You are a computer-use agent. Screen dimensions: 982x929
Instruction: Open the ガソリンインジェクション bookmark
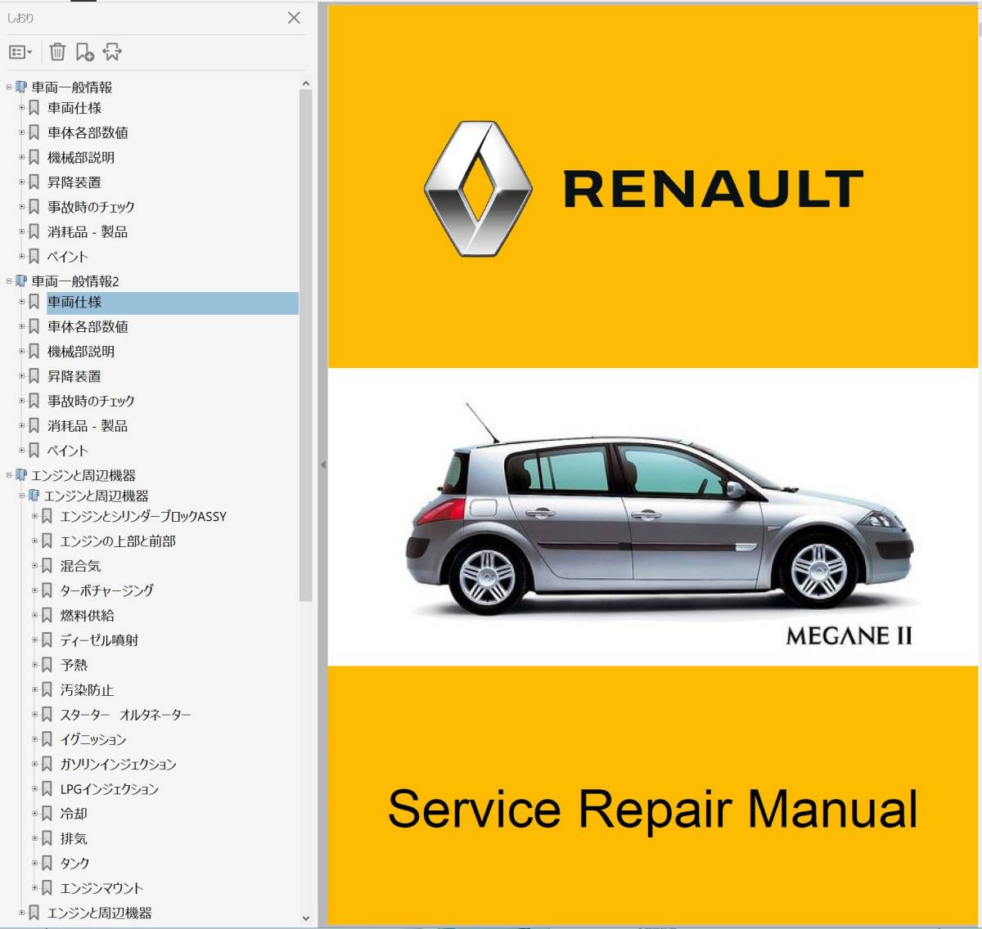coord(119,765)
